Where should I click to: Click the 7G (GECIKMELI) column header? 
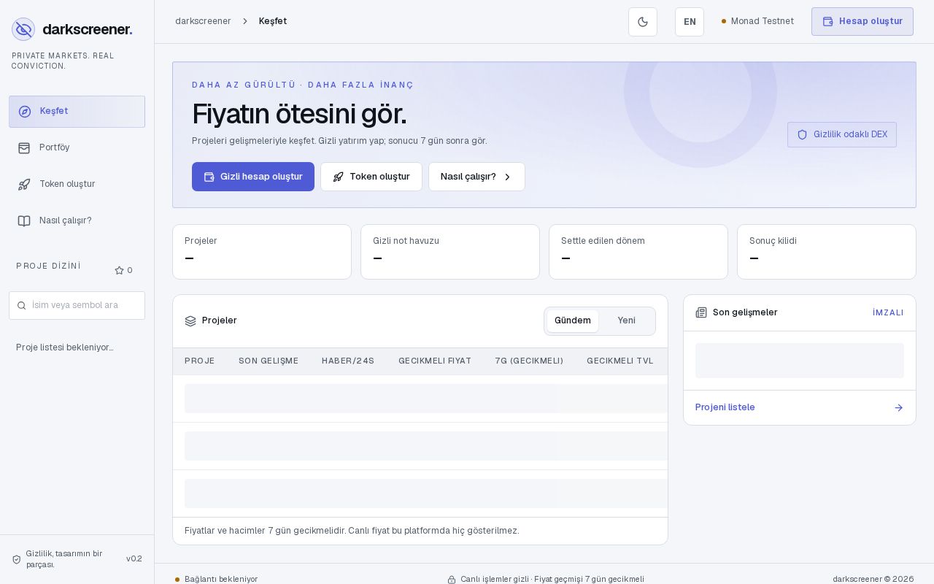529,361
